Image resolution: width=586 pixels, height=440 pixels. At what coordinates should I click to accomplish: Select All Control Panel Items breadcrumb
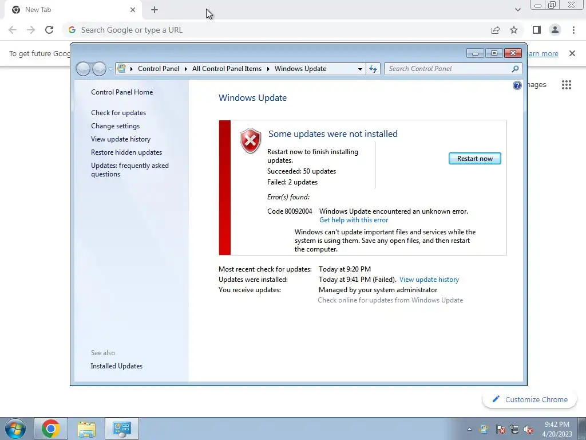(227, 69)
